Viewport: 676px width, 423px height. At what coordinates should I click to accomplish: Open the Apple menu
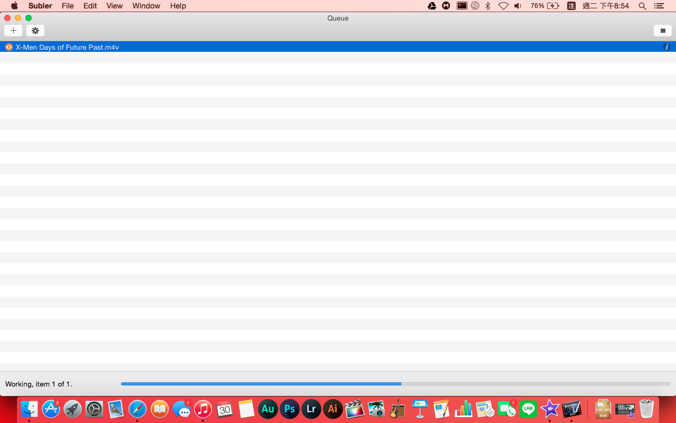click(14, 6)
